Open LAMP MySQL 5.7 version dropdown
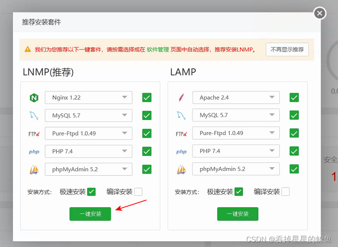 pos(236,115)
